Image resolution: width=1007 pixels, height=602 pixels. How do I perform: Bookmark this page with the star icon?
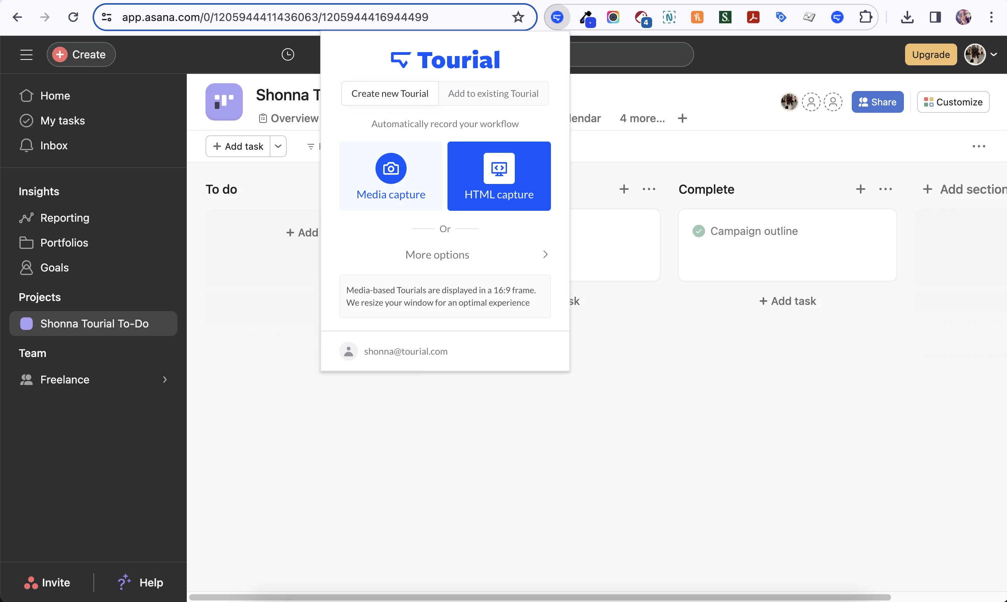click(x=518, y=17)
